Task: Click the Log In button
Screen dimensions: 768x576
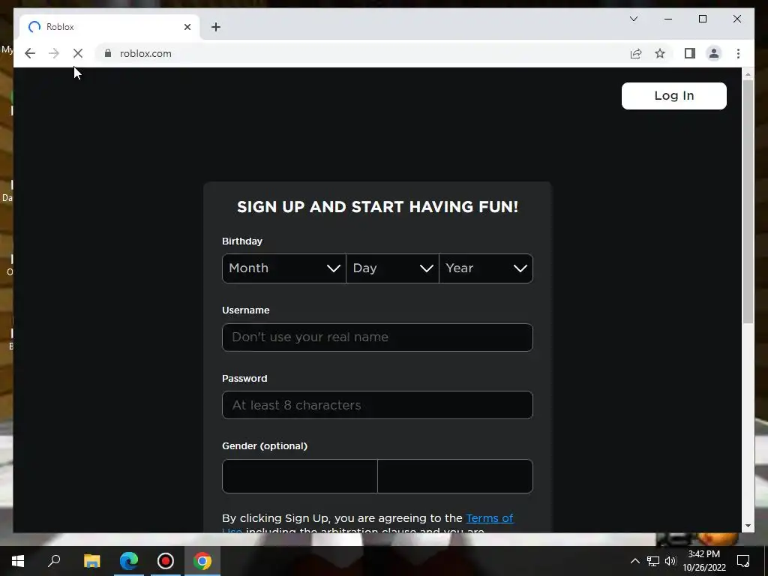Action: [x=674, y=95]
